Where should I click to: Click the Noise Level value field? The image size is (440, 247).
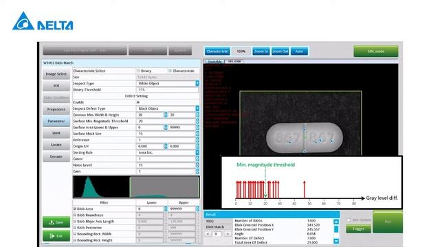166,165
